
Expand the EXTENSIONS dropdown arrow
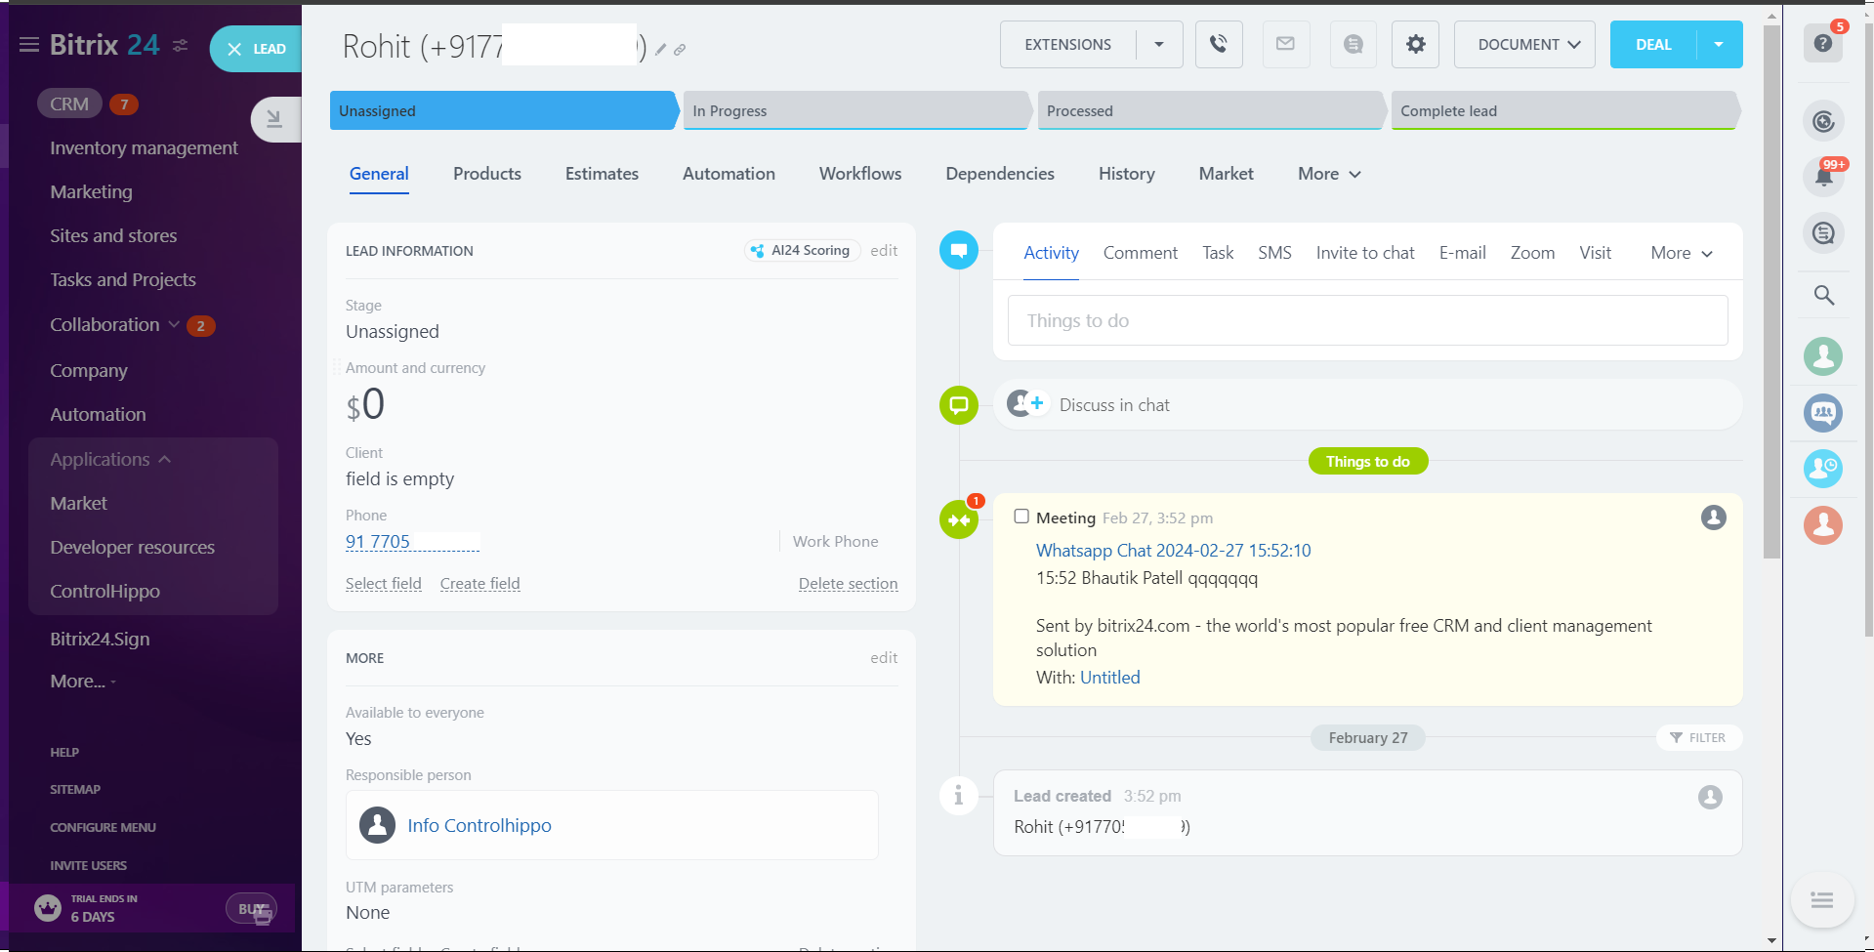tap(1159, 44)
